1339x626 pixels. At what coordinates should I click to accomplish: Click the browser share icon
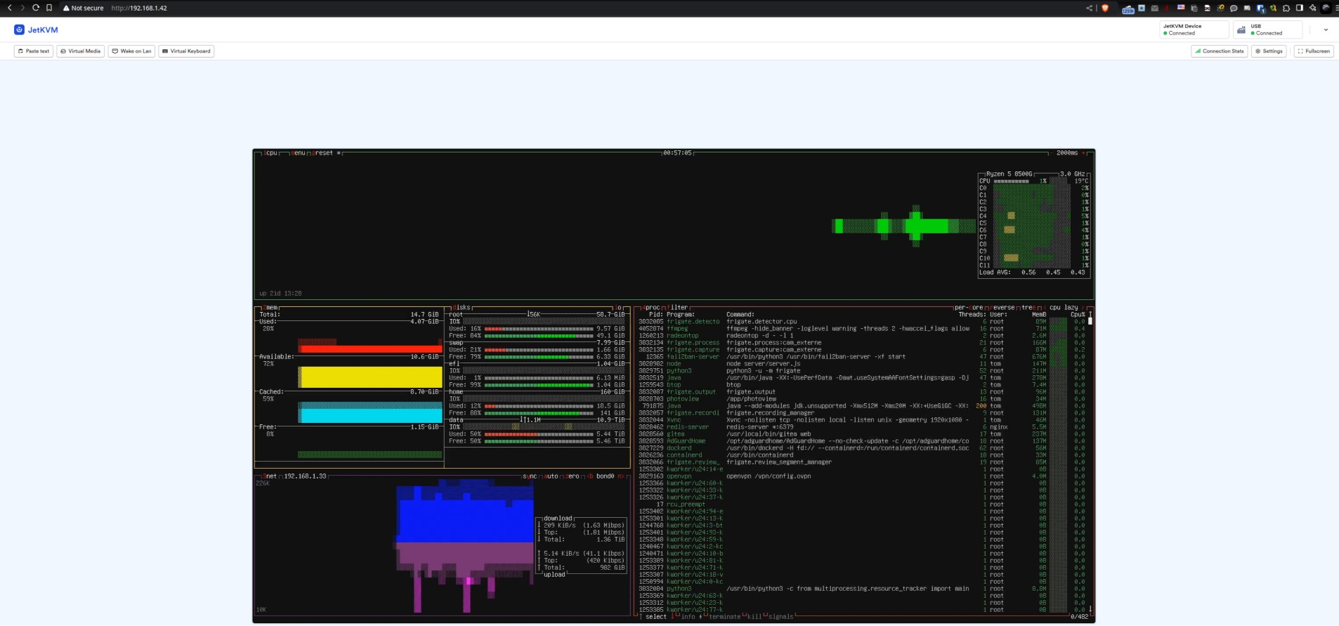click(1090, 8)
